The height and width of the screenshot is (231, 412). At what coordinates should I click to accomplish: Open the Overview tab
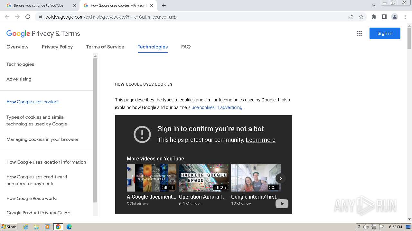point(17,47)
